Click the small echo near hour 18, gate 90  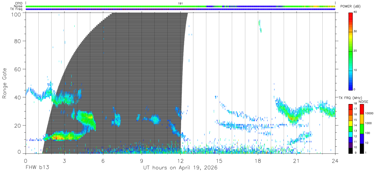260,26
